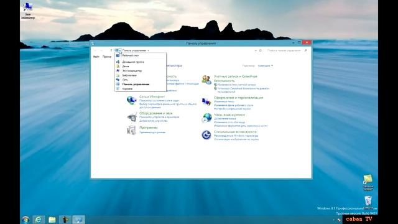The width and height of the screenshot is (398, 224).
Task: Choose bold Панель управления in the dropdown list
Action: pos(141,84)
